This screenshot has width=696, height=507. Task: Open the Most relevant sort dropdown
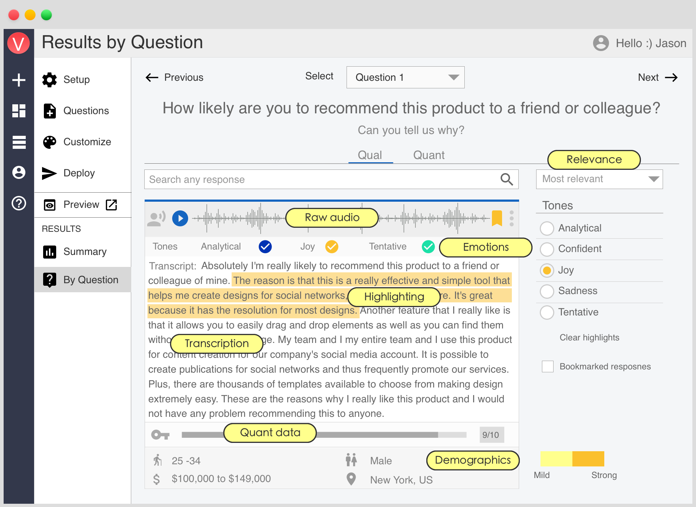pyautogui.click(x=599, y=179)
